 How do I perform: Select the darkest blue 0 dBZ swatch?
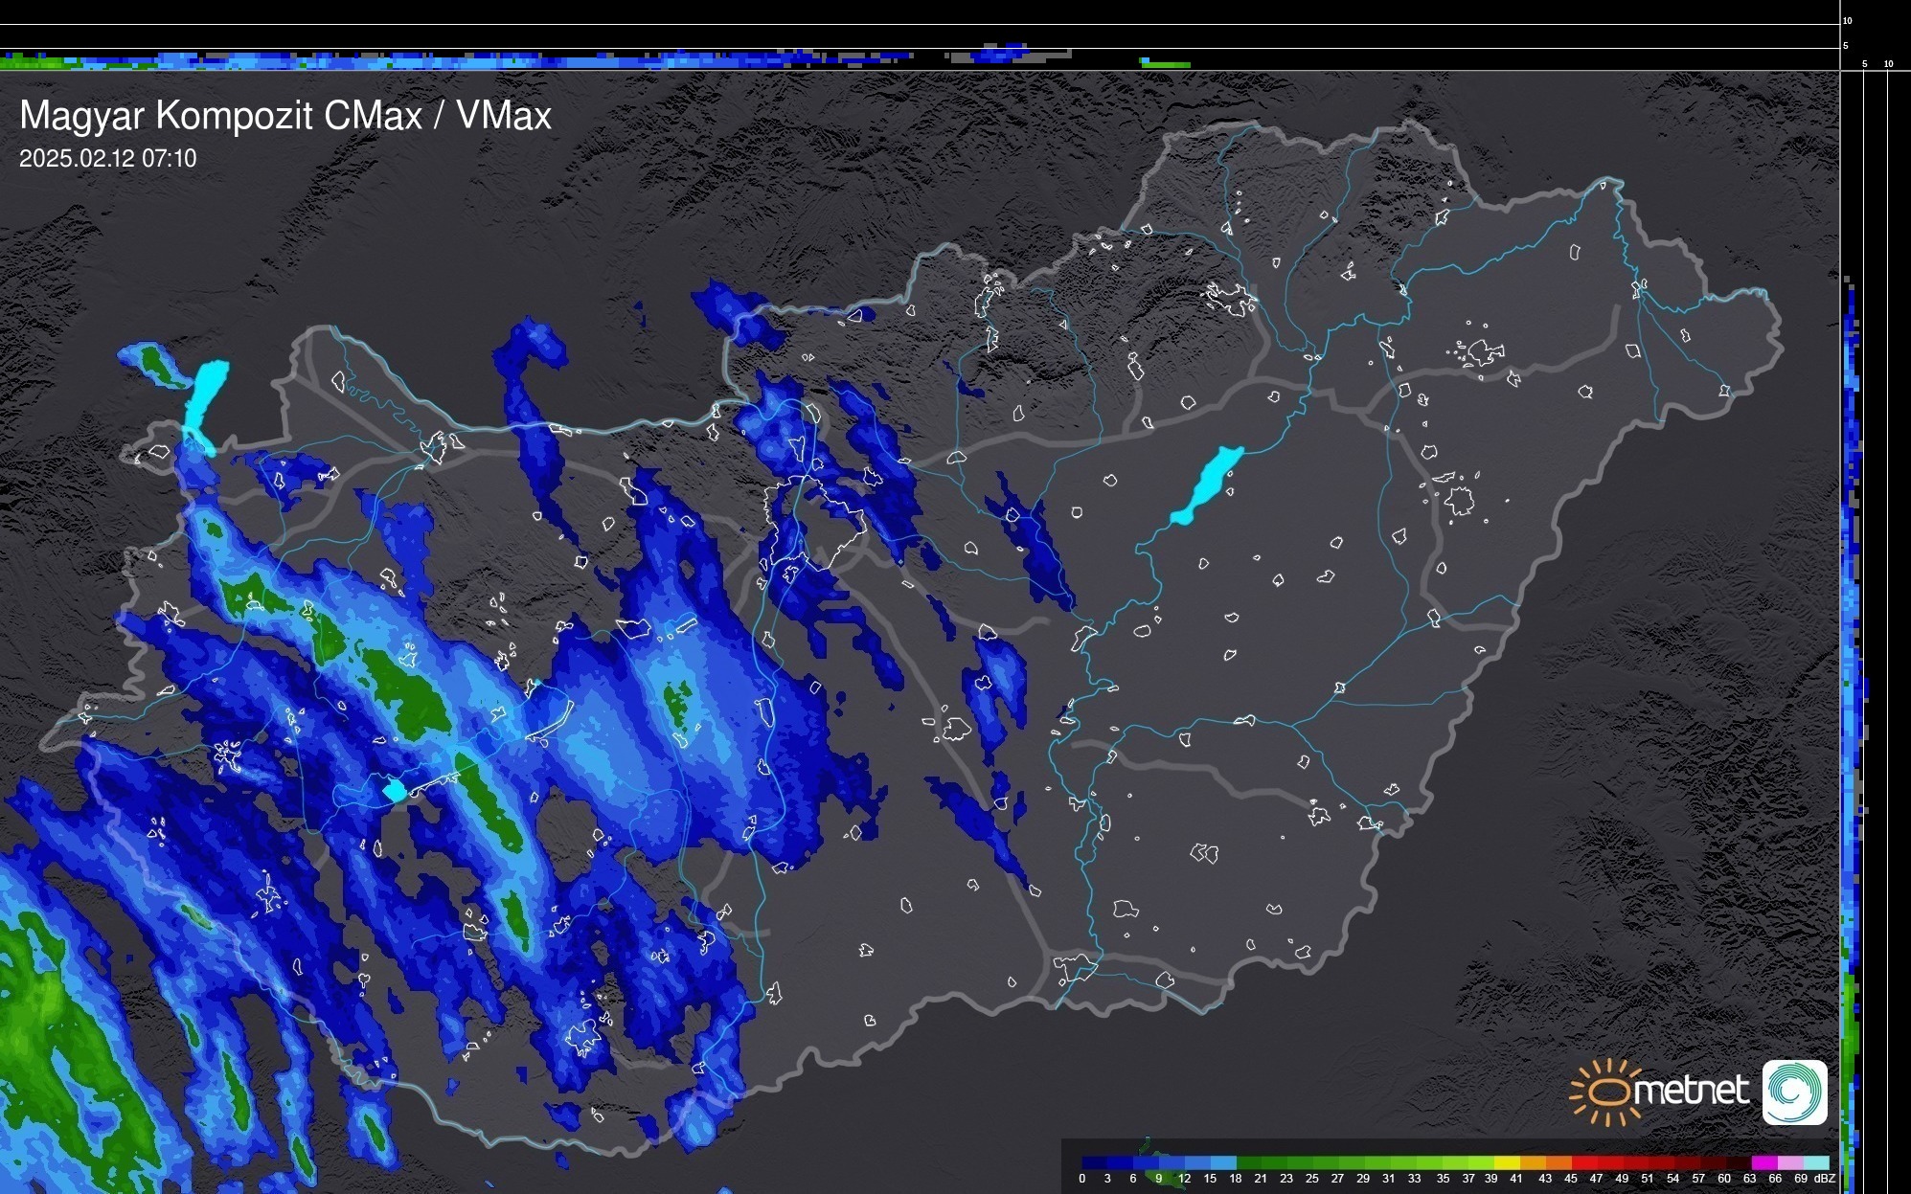point(1094,1162)
